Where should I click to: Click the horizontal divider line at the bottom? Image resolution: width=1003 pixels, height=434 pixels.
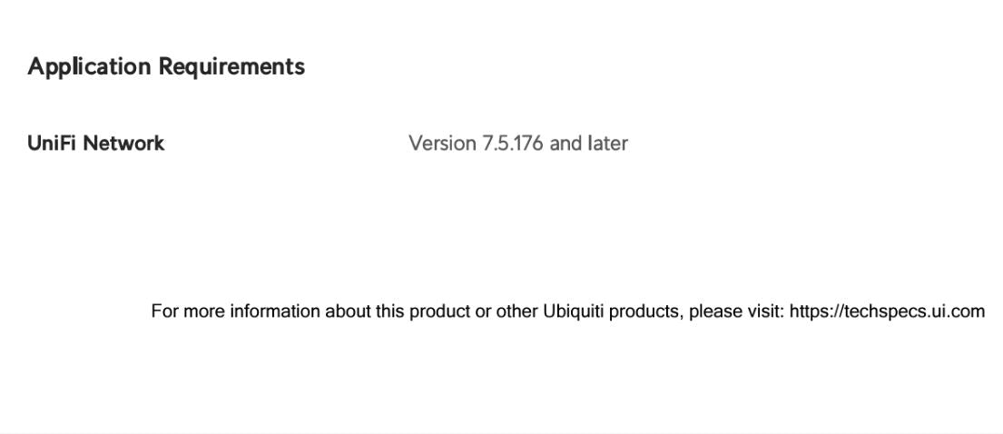tap(501, 433)
